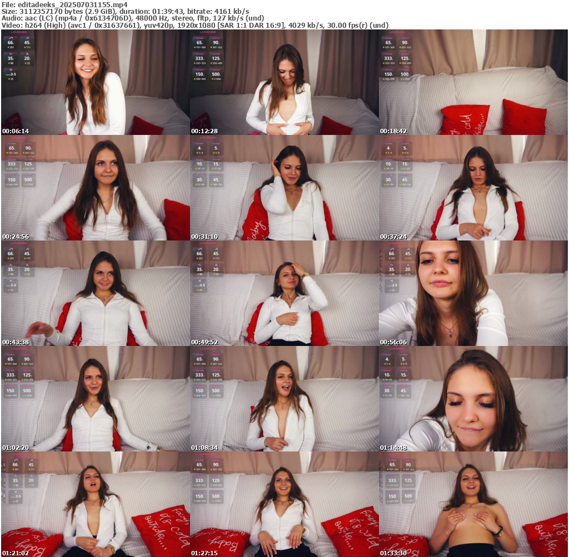Open the frame stamped 01:08:34

[284, 399]
